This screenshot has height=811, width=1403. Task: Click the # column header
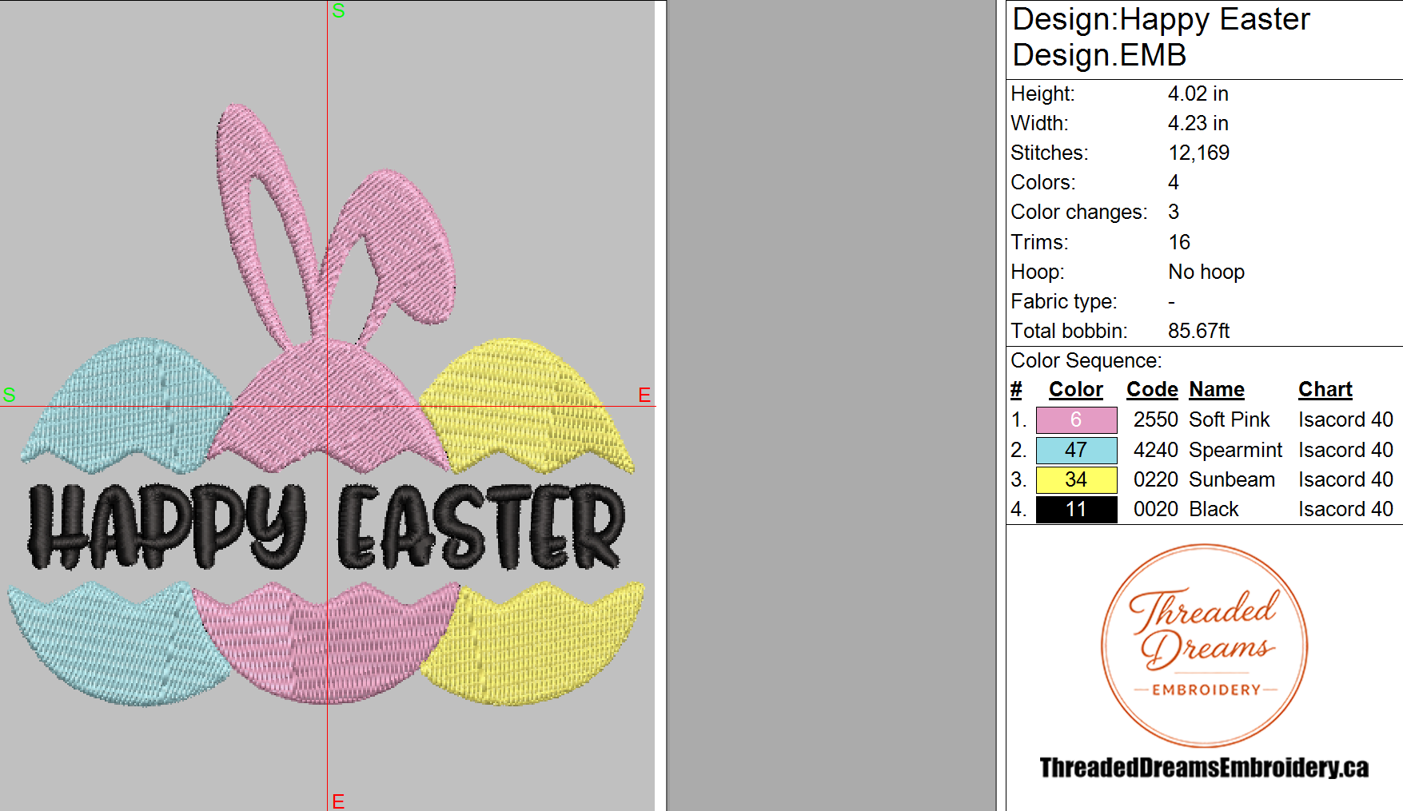tap(1016, 390)
